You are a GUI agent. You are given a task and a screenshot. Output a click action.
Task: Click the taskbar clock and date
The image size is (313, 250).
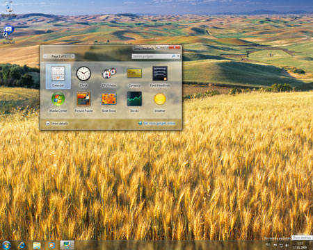point(300,245)
